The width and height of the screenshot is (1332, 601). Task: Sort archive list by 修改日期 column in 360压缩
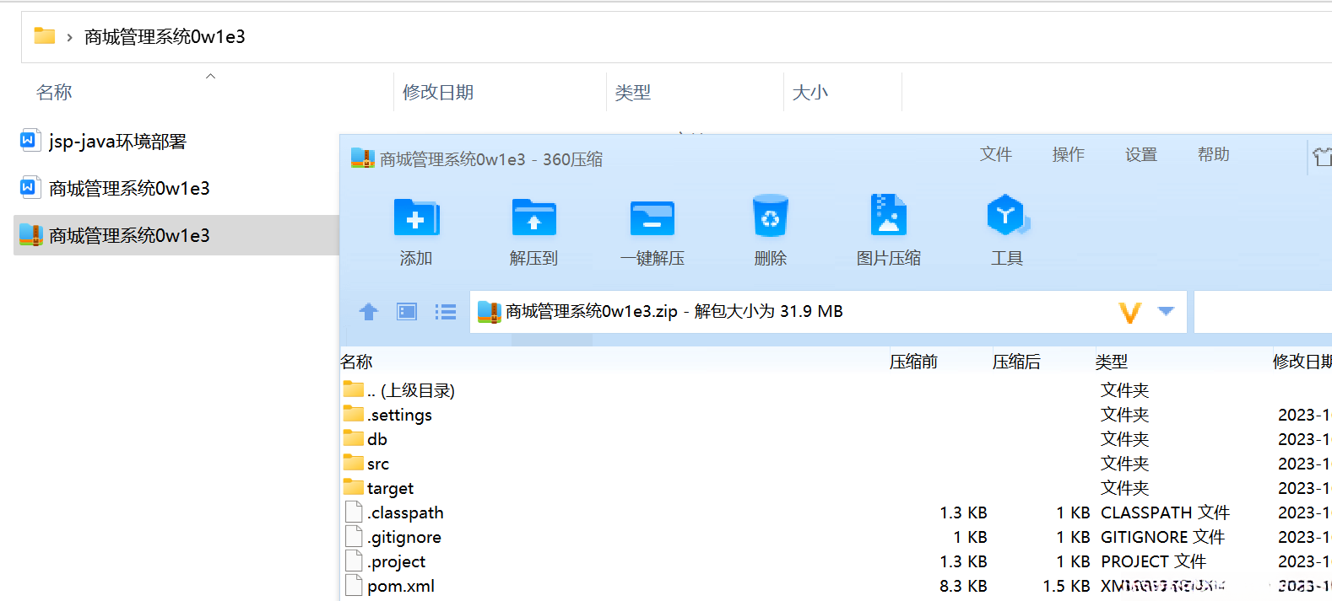(x=1302, y=362)
